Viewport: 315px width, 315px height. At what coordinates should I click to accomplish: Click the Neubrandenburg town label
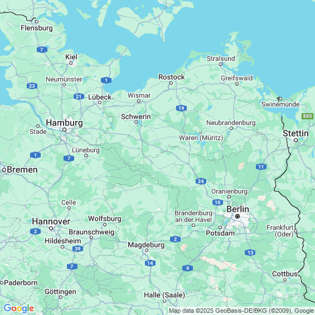pos(231,123)
